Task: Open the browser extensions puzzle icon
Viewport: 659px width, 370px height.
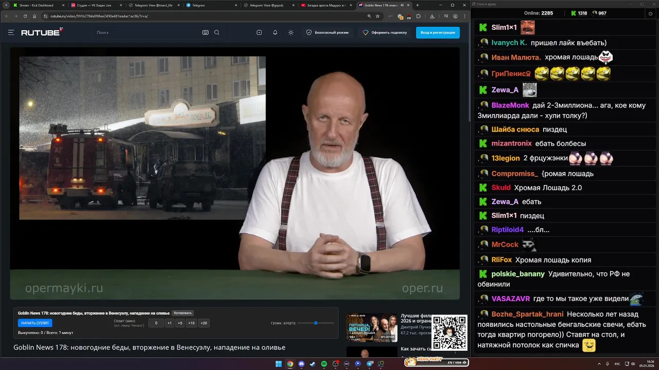Action: (x=419, y=16)
